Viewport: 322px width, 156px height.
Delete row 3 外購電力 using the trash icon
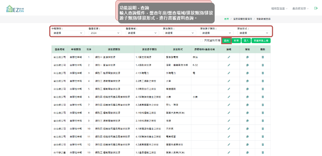pos(263,73)
